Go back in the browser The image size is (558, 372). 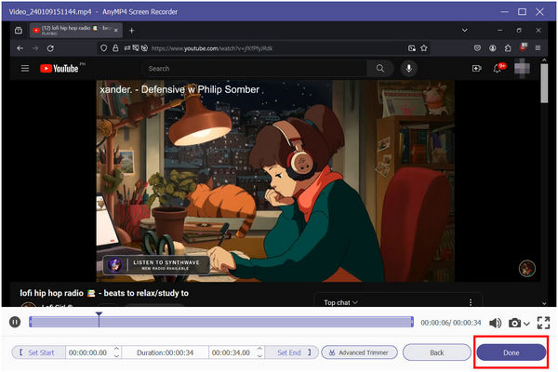[x=20, y=48]
